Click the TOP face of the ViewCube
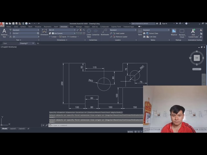Image resolution: width=207 pixels, height=155 pixels. pos(197,58)
